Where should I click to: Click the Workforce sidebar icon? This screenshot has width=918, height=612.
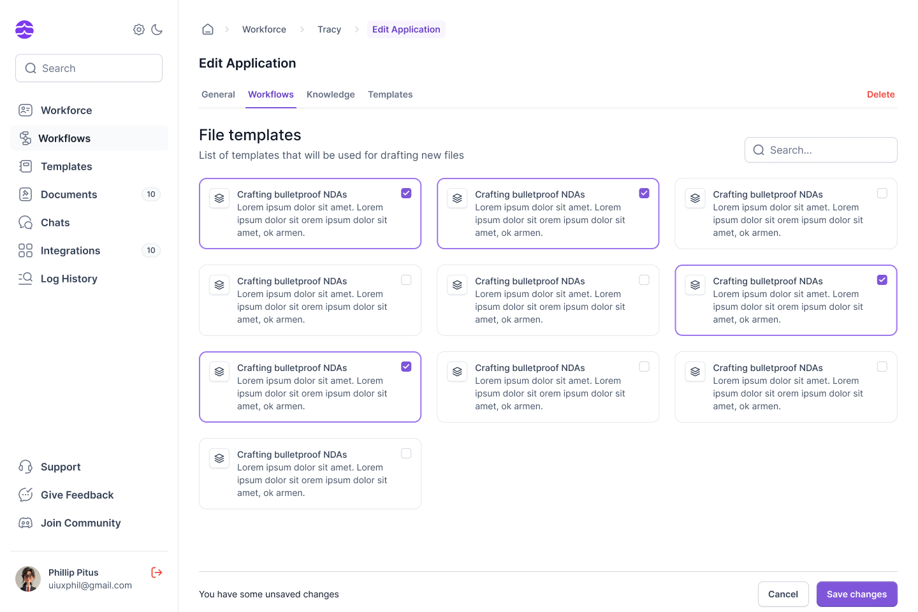pyautogui.click(x=25, y=110)
